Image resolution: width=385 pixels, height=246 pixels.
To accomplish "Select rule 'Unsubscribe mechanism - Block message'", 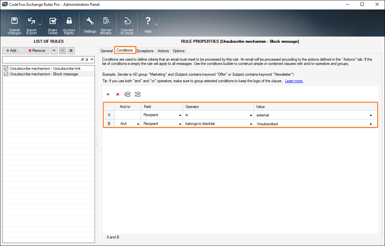I will [44, 74].
